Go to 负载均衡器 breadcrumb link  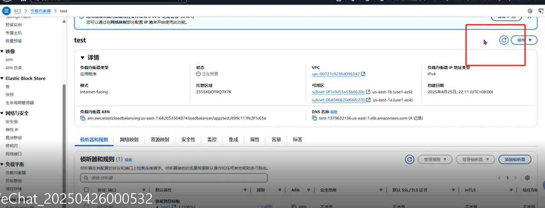click(40, 10)
